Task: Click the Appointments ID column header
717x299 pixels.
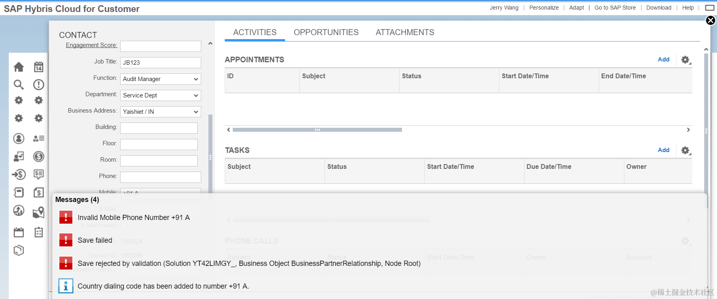Action: click(x=262, y=81)
